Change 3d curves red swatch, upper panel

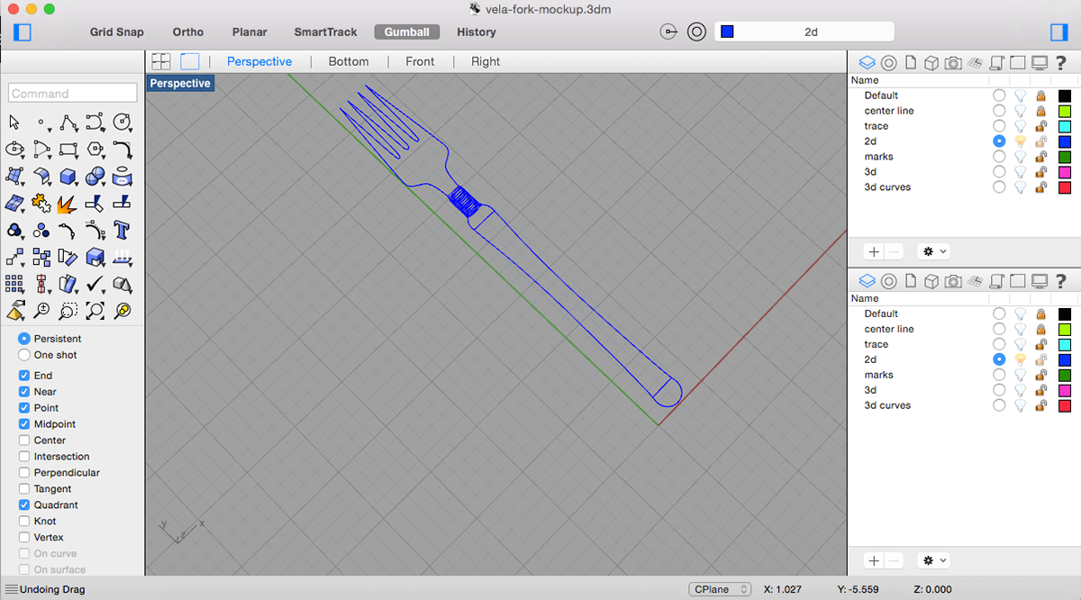point(1065,187)
